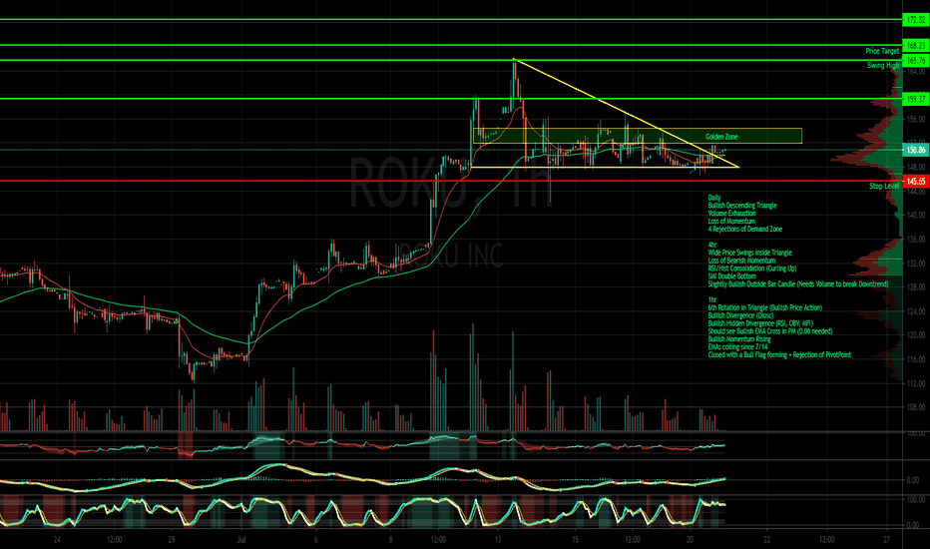Select the '6' date on time axis
930x549 pixels.
point(315,539)
